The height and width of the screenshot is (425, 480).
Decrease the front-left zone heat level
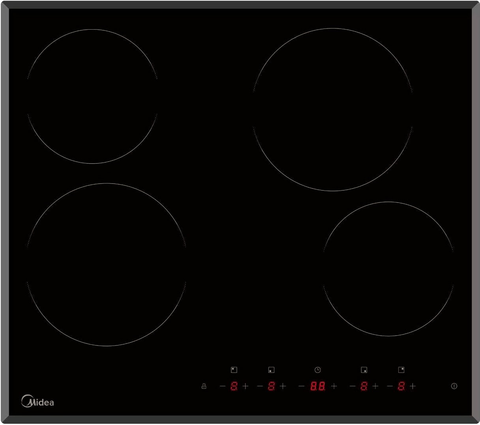coord(260,386)
